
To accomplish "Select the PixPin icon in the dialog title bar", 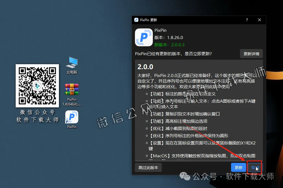I will [136, 20].
